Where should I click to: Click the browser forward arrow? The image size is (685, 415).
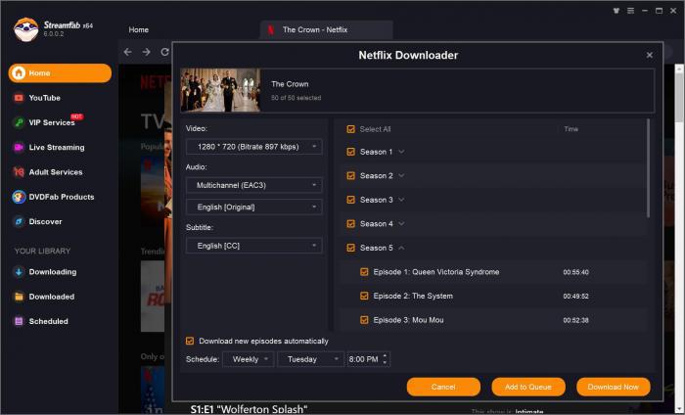click(x=147, y=52)
